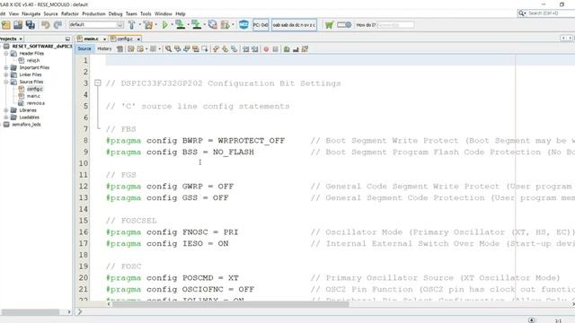Click the How do I search field

(x=395, y=25)
